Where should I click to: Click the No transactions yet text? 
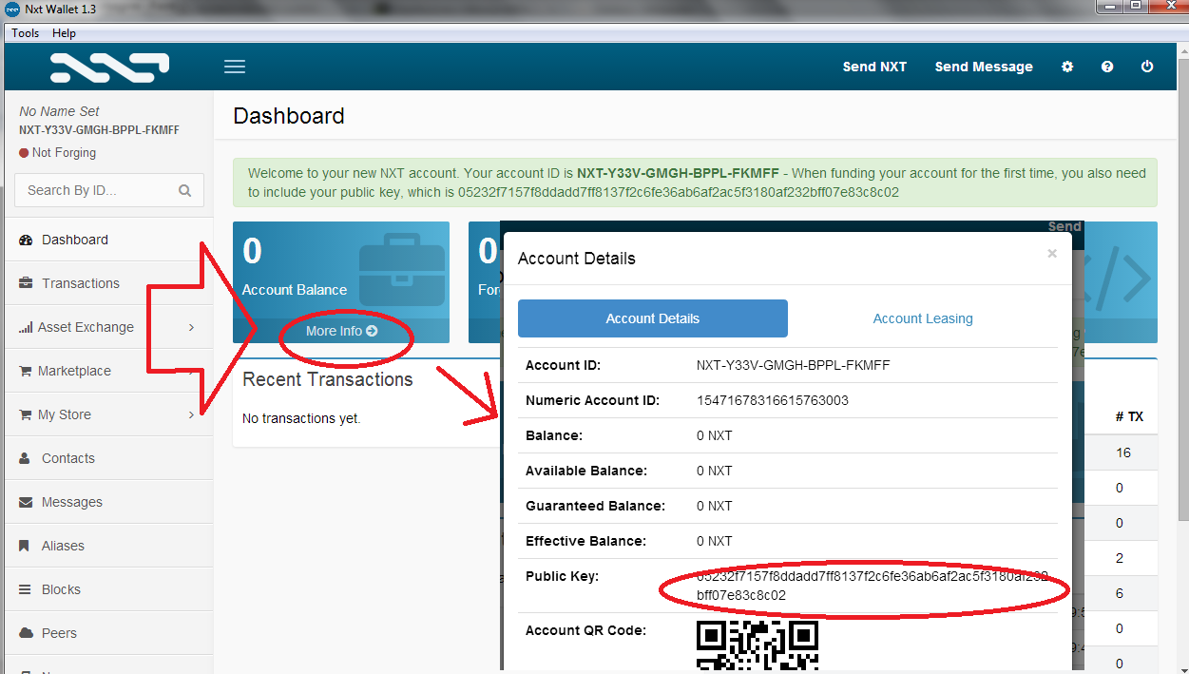[x=301, y=418]
